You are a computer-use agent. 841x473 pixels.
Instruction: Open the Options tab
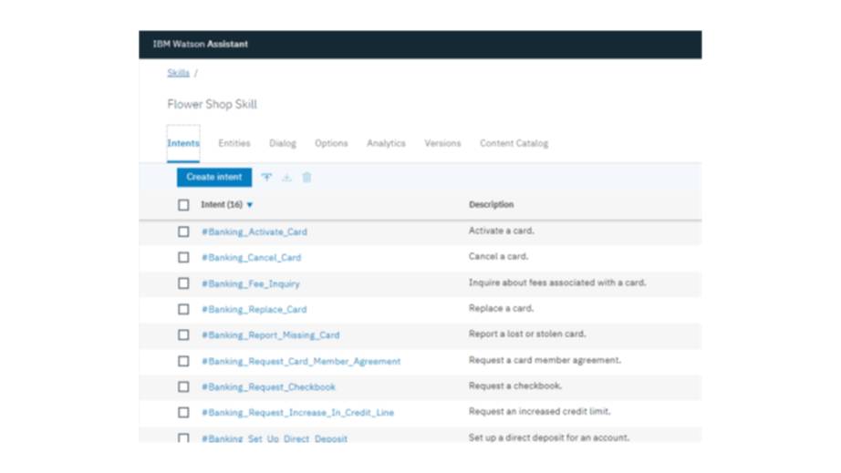pyautogui.click(x=331, y=143)
